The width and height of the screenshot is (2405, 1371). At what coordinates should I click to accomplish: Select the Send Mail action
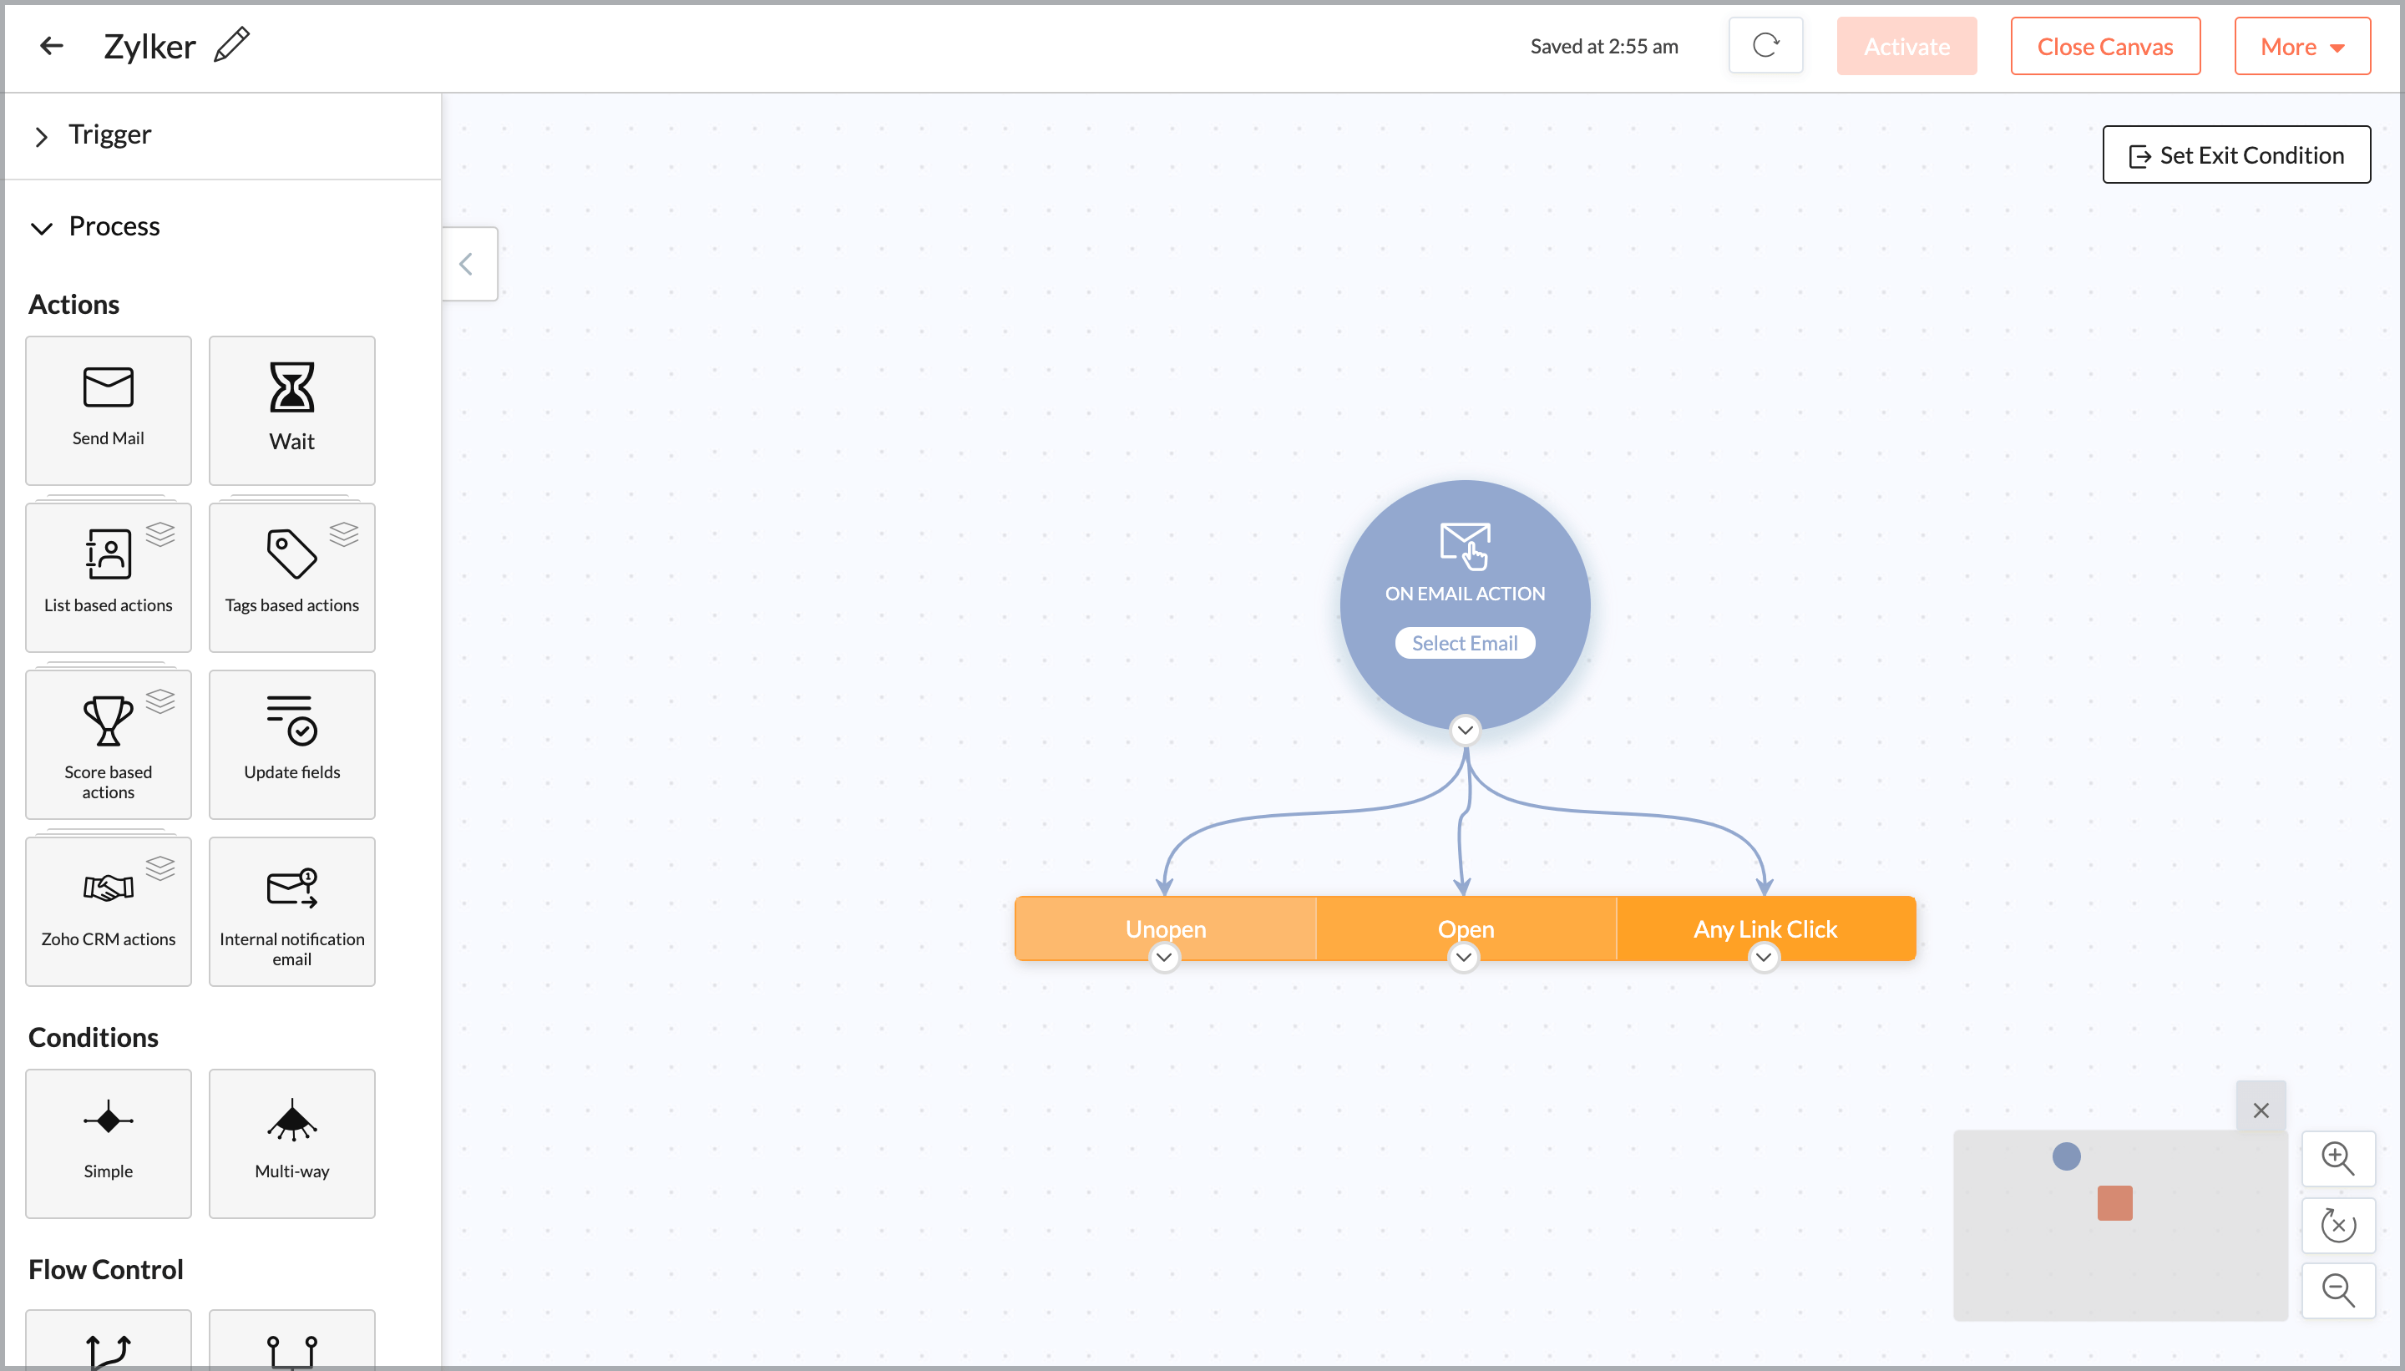tap(109, 410)
